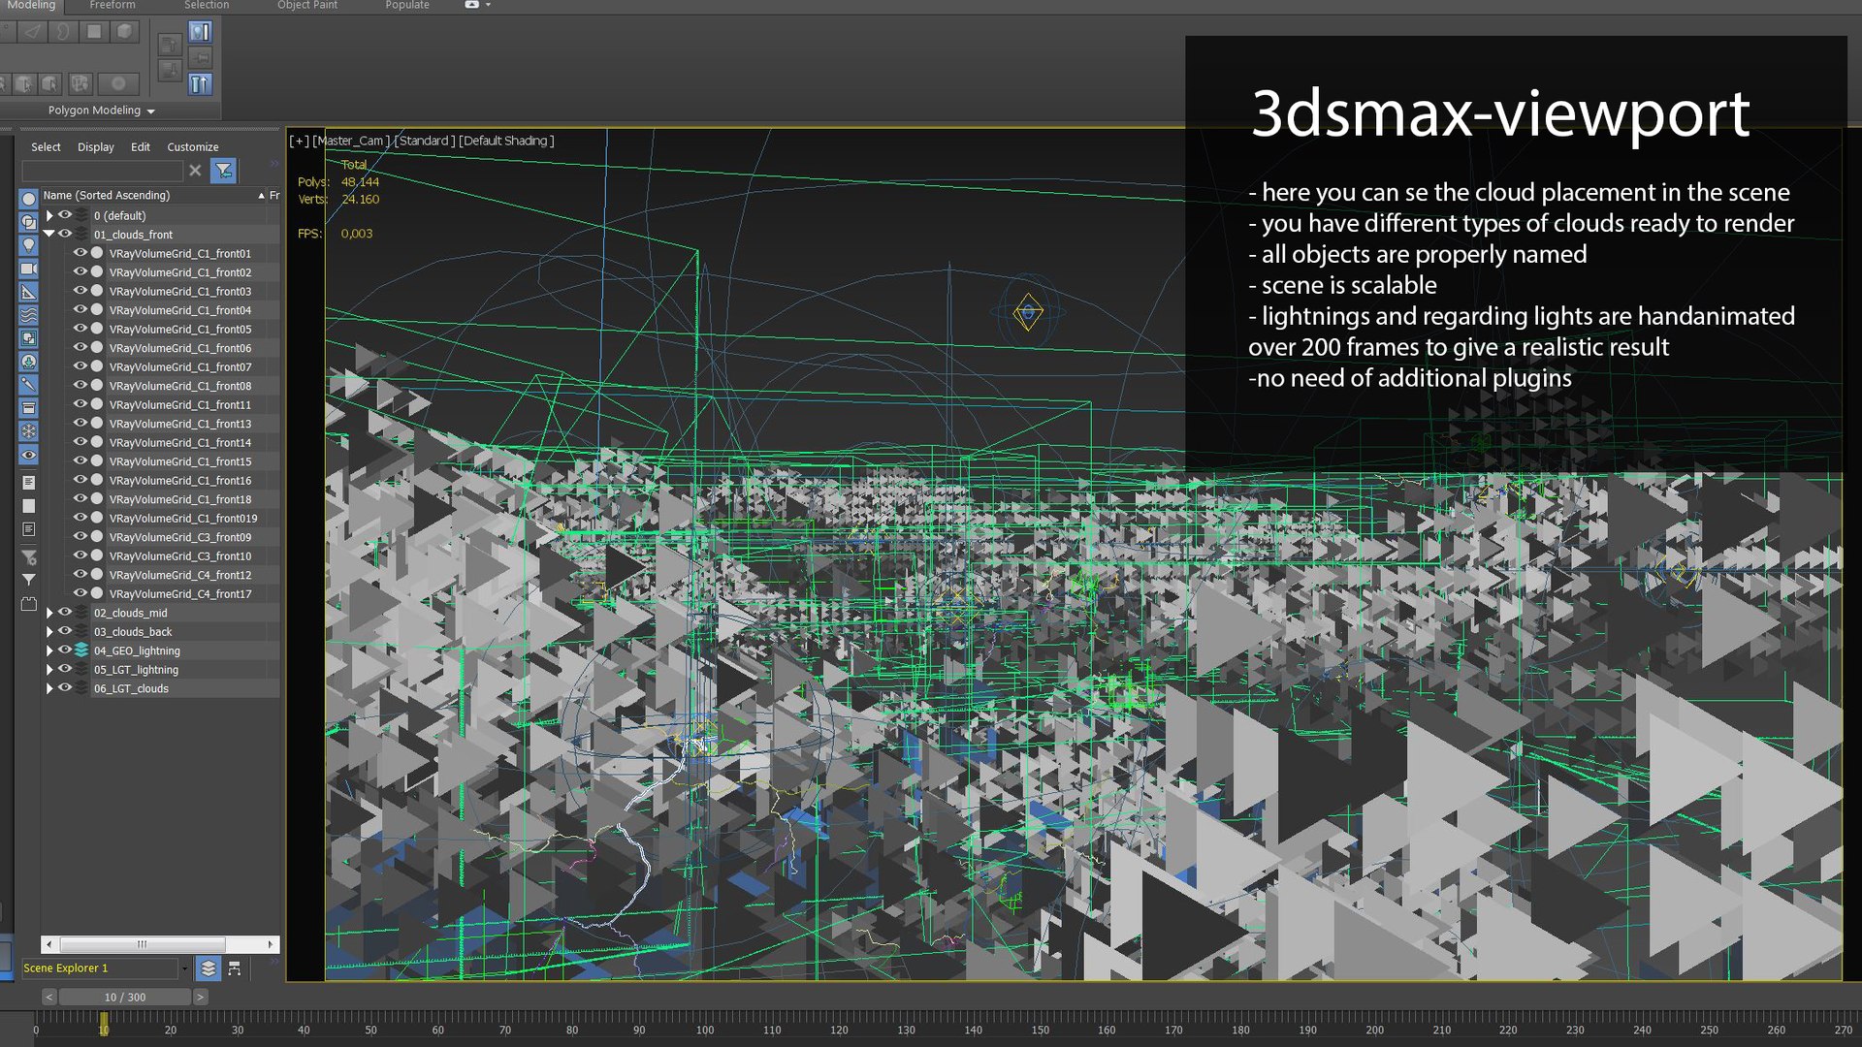Open the Selection ribbon tab
This screenshot has width=1862, height=1047.
pyautogui.click(x=207, y=5)
